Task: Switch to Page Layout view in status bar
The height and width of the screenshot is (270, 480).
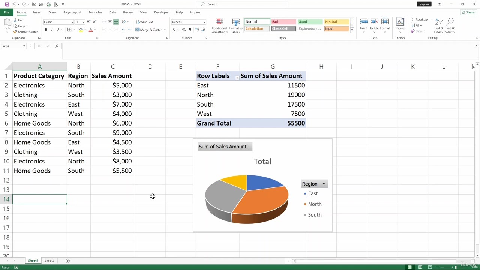Action: pos(420,267)
